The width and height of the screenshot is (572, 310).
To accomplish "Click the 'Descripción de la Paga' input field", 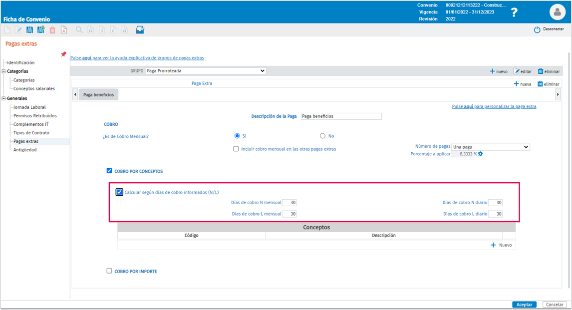I will [341, 116].
